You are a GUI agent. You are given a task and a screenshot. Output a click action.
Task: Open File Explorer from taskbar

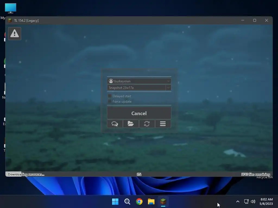coord(151,201)
